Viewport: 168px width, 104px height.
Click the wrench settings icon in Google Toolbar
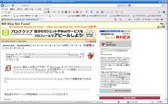159,12
